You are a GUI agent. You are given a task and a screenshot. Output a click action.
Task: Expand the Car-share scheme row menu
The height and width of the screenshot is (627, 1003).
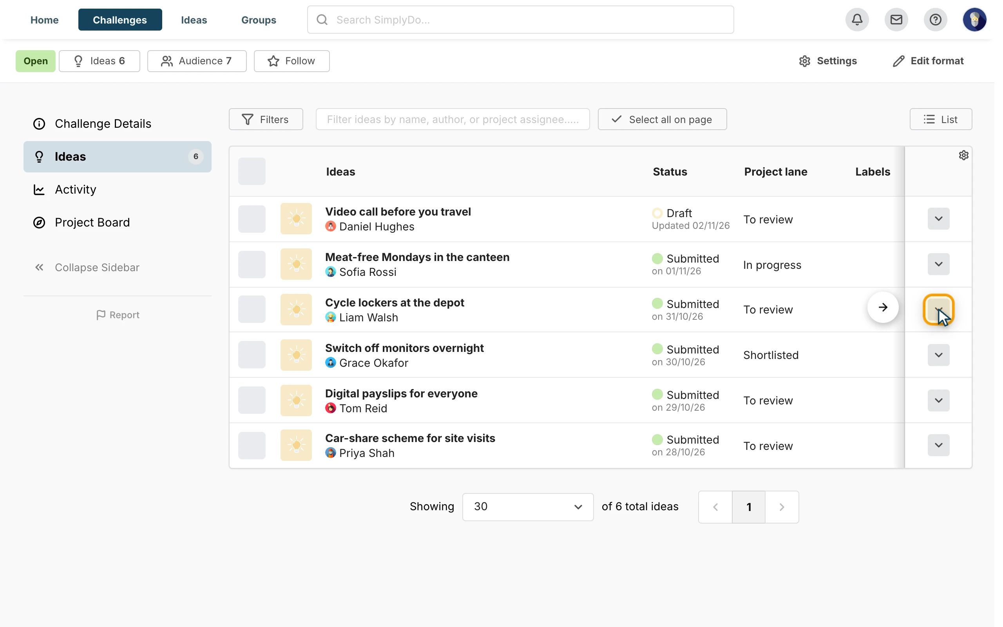coord(938,446)
